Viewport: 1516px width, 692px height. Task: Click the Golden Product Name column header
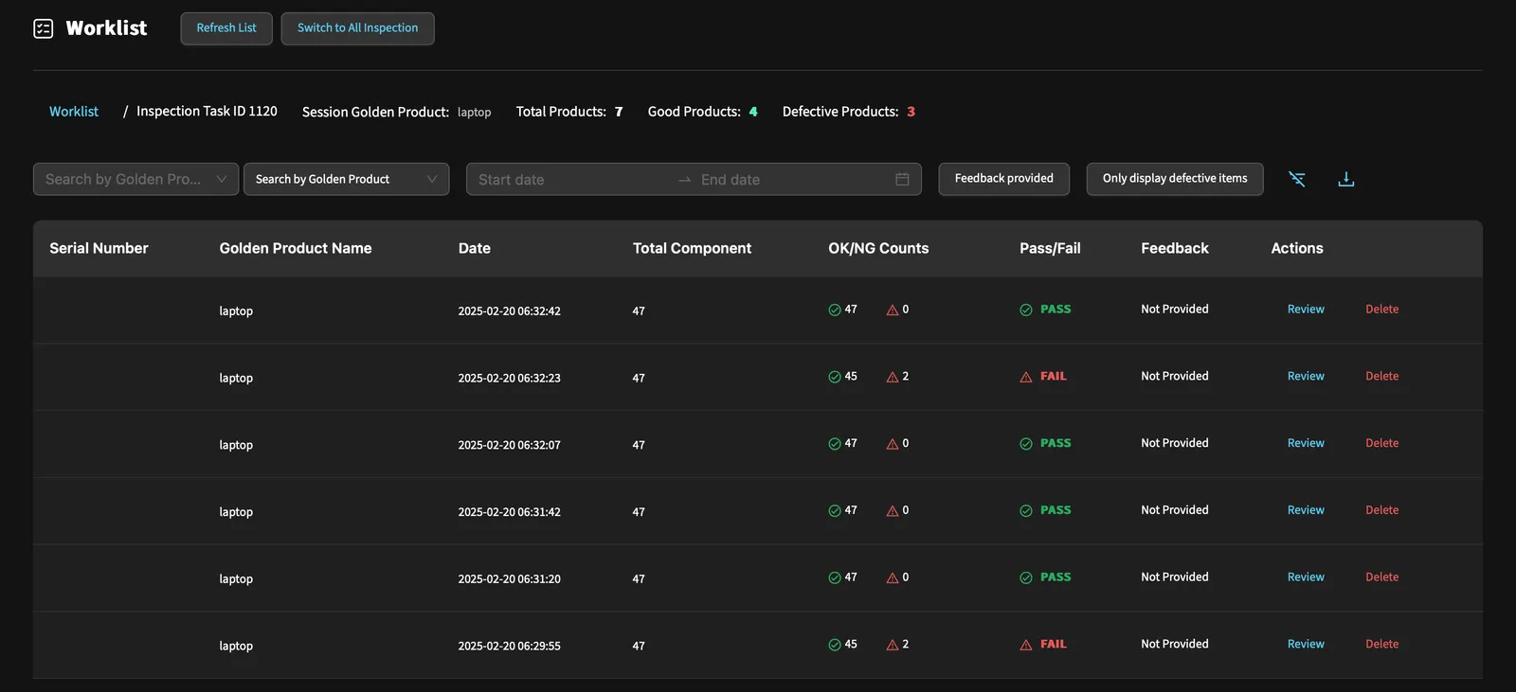point(296,248)
